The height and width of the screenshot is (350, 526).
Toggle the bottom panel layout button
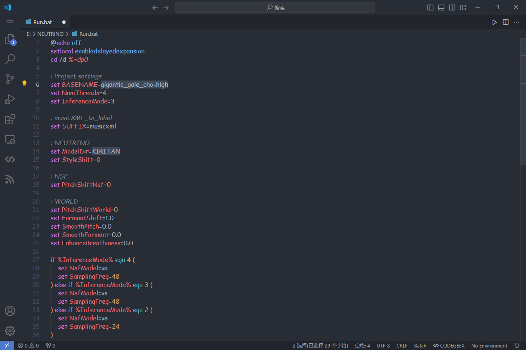[441, 8]
